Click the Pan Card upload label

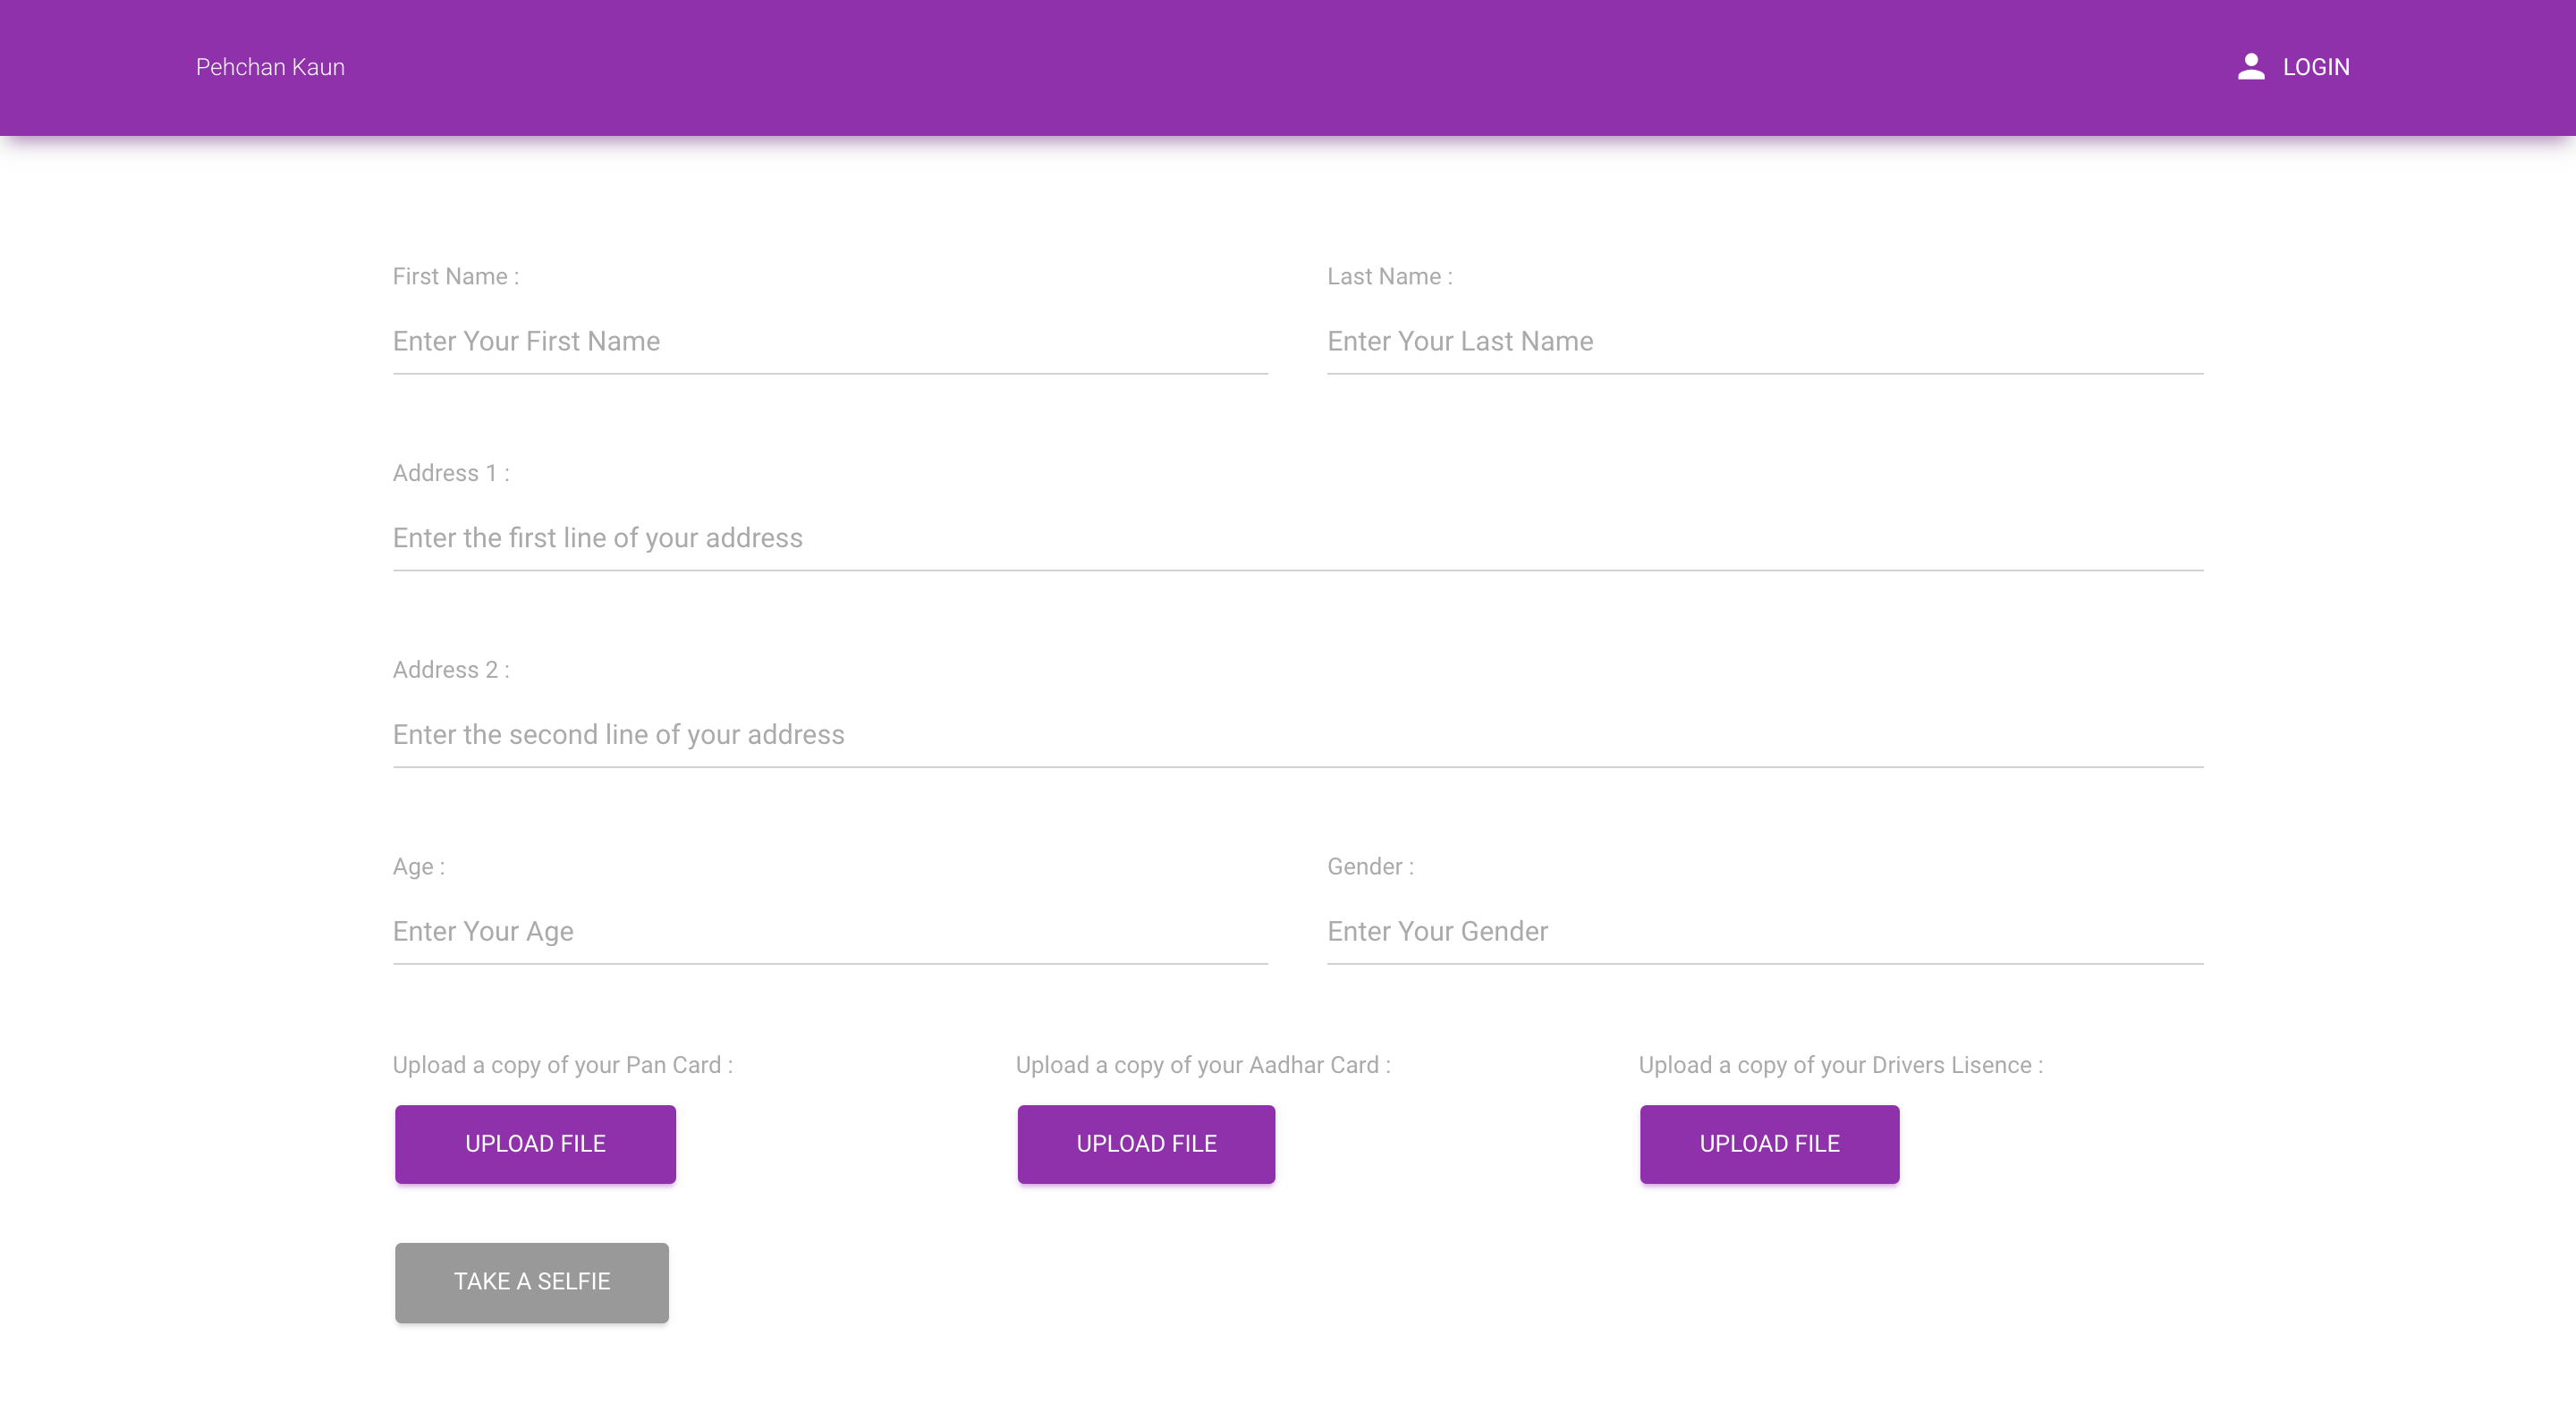pos(562,1066)
